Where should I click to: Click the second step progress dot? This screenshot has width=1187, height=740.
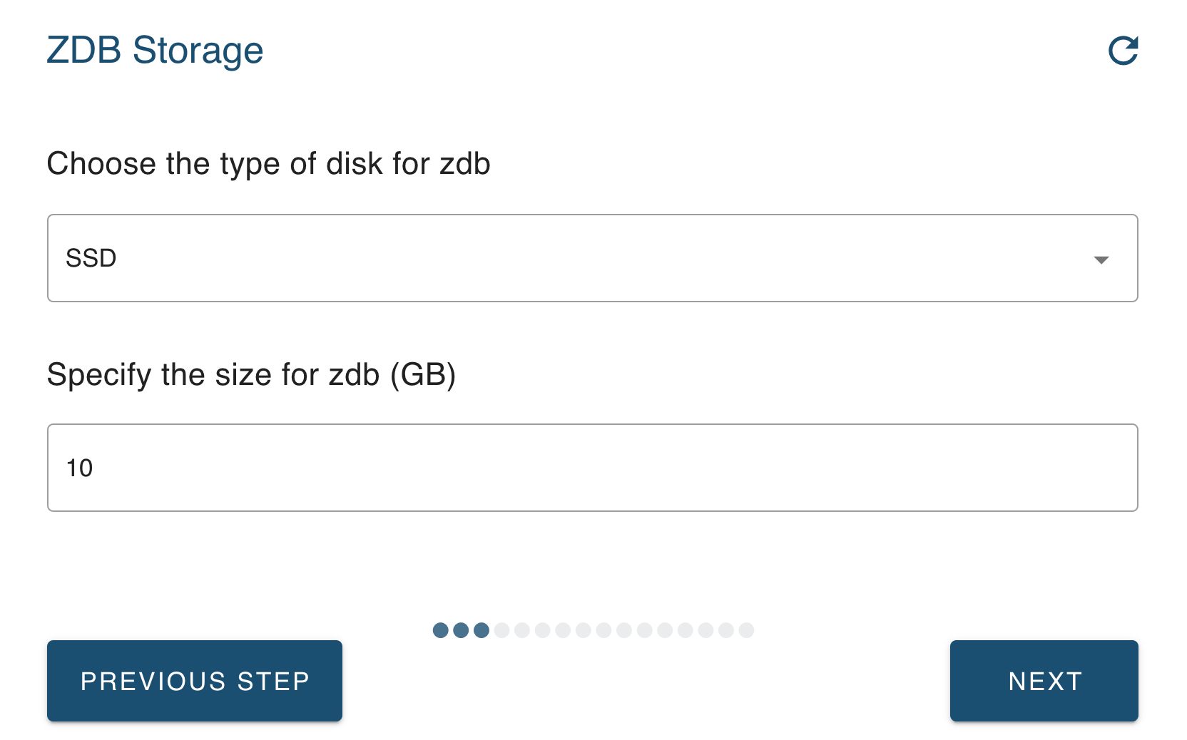(461, 630)
